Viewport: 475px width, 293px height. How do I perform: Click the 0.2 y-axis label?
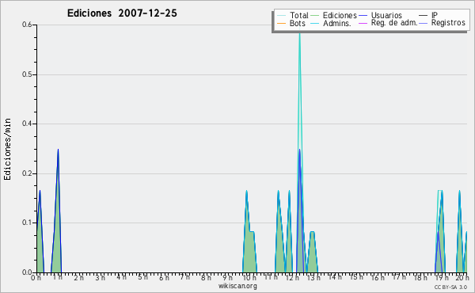click(x=27, y=173)
